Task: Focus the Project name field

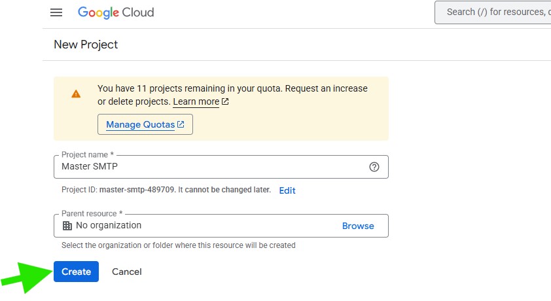Action: (x=209, y=167)
